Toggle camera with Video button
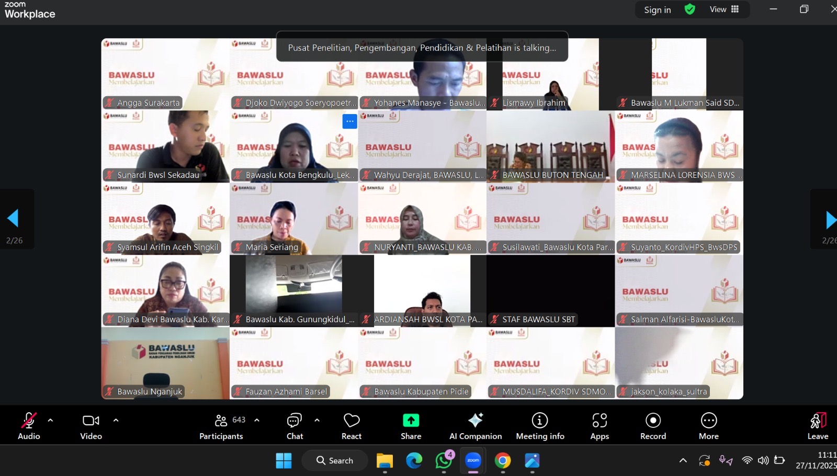This screenshot has height=476, width=837. pos(91,421)
